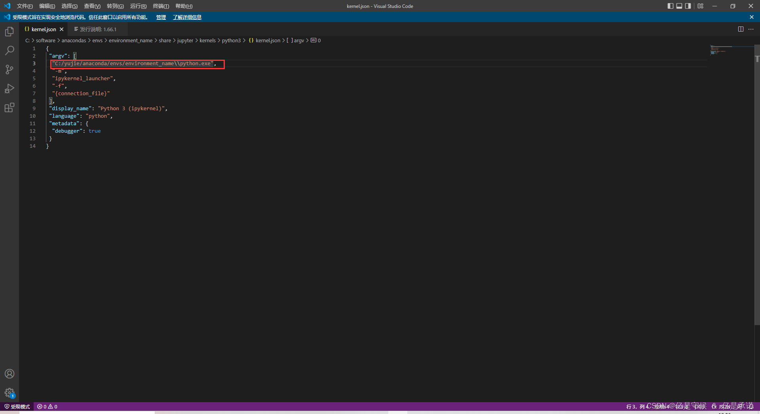760x414 pixels.
Task: Open the Accounts menu icon
Action: [9, 374]
